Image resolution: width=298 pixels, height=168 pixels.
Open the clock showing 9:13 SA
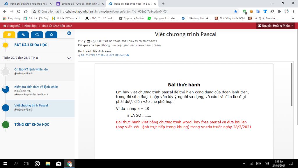click(x=279, y=164)
